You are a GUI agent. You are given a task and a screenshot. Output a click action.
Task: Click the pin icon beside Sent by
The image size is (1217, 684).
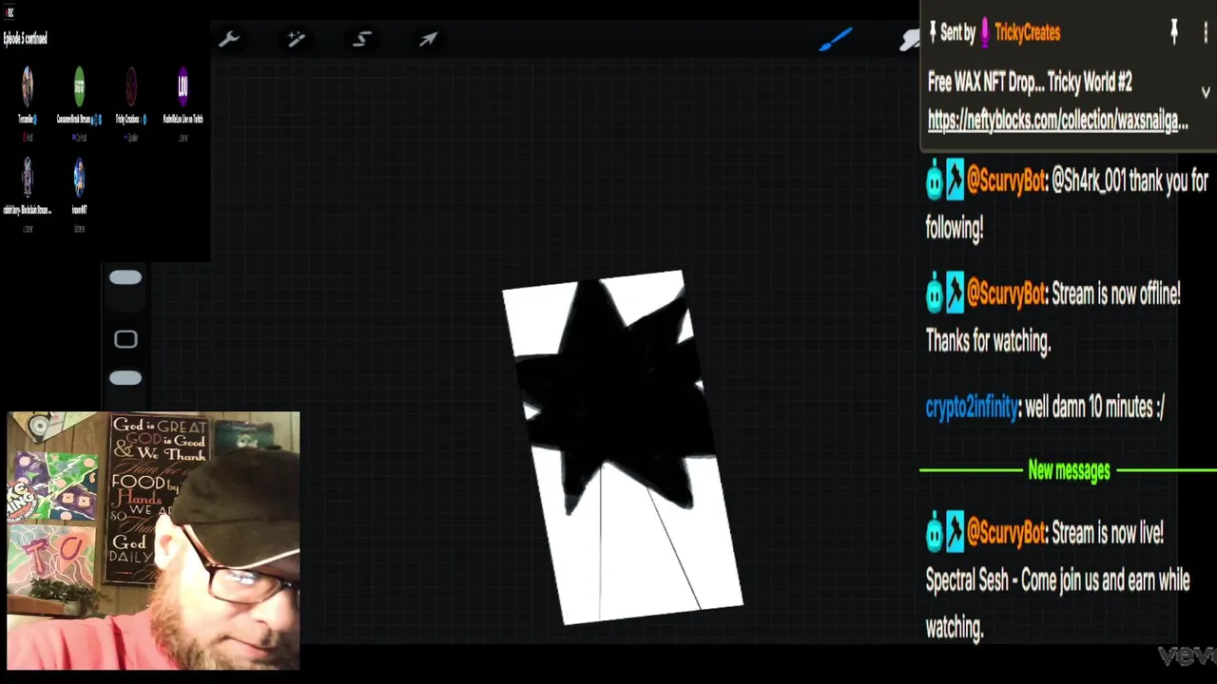point(934,32)
